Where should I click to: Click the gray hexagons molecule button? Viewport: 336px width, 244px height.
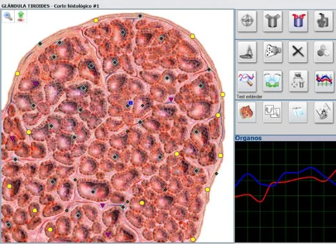324,52
